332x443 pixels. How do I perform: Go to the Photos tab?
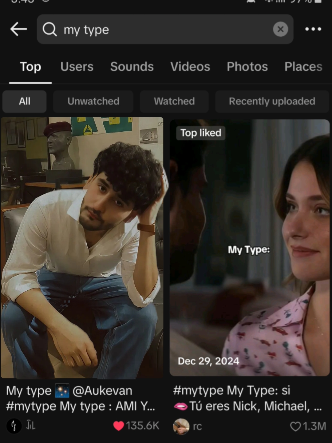[x=247, y=67]
